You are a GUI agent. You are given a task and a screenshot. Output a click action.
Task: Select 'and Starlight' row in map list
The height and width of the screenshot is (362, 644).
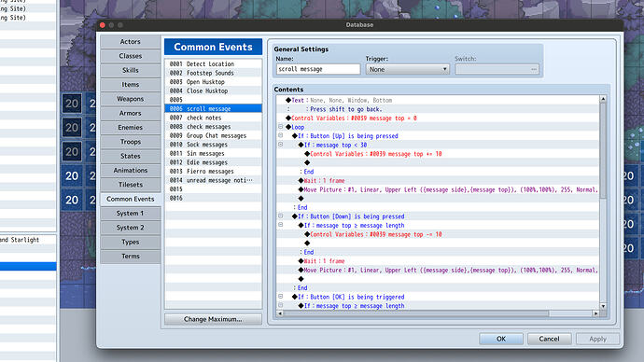28,240
